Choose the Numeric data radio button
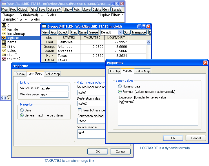 point(120,86)
